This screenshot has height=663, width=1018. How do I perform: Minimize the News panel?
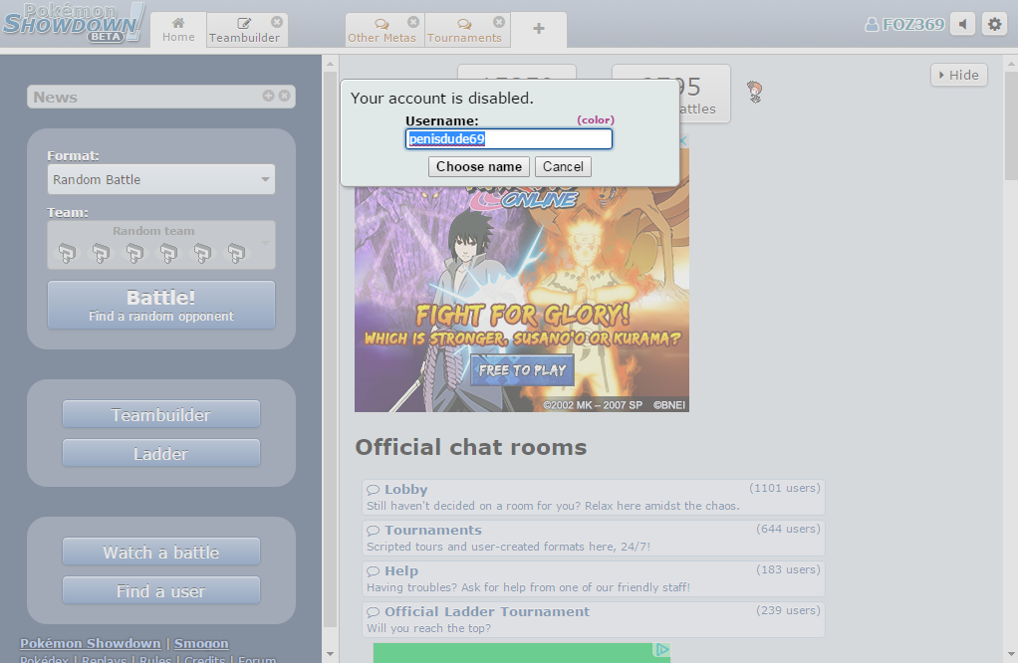tap(268, 96)
